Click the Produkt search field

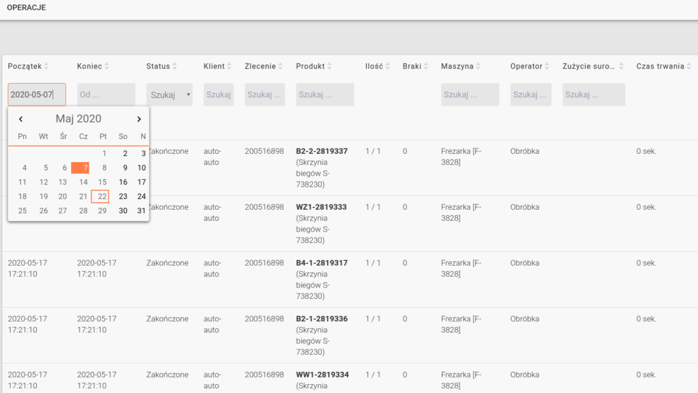coord(324,95)
